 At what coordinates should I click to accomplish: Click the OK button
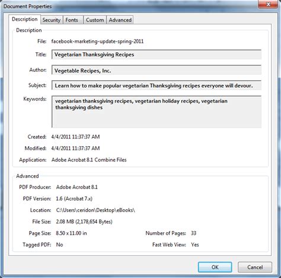[x=215, y=267]
